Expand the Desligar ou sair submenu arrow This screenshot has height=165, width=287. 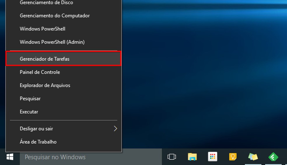[x=115, y=129]
